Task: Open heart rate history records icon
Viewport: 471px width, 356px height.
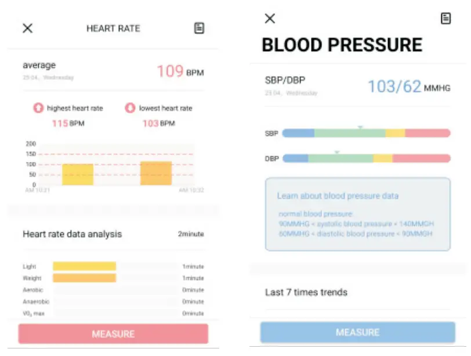Action: pyautogui.click(x=199, y=28)
